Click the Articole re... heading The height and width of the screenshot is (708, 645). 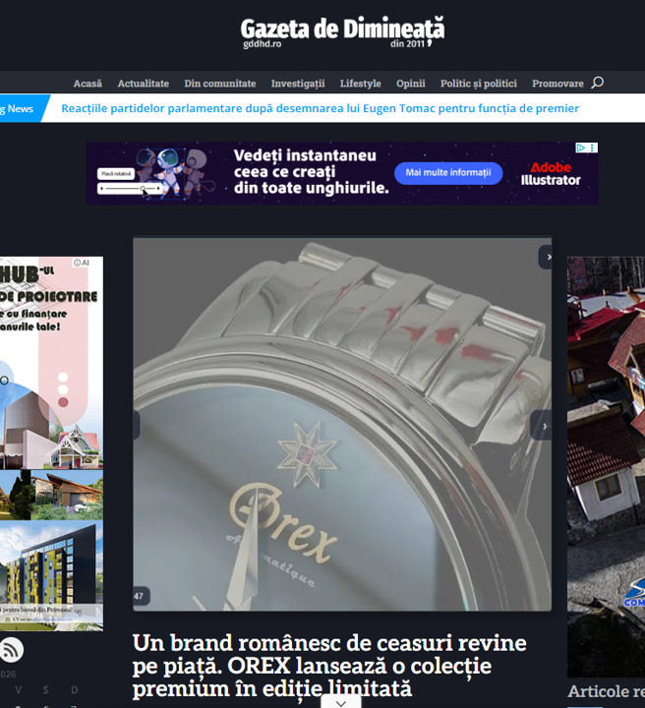pyautogui.click(x=607, y=691)
